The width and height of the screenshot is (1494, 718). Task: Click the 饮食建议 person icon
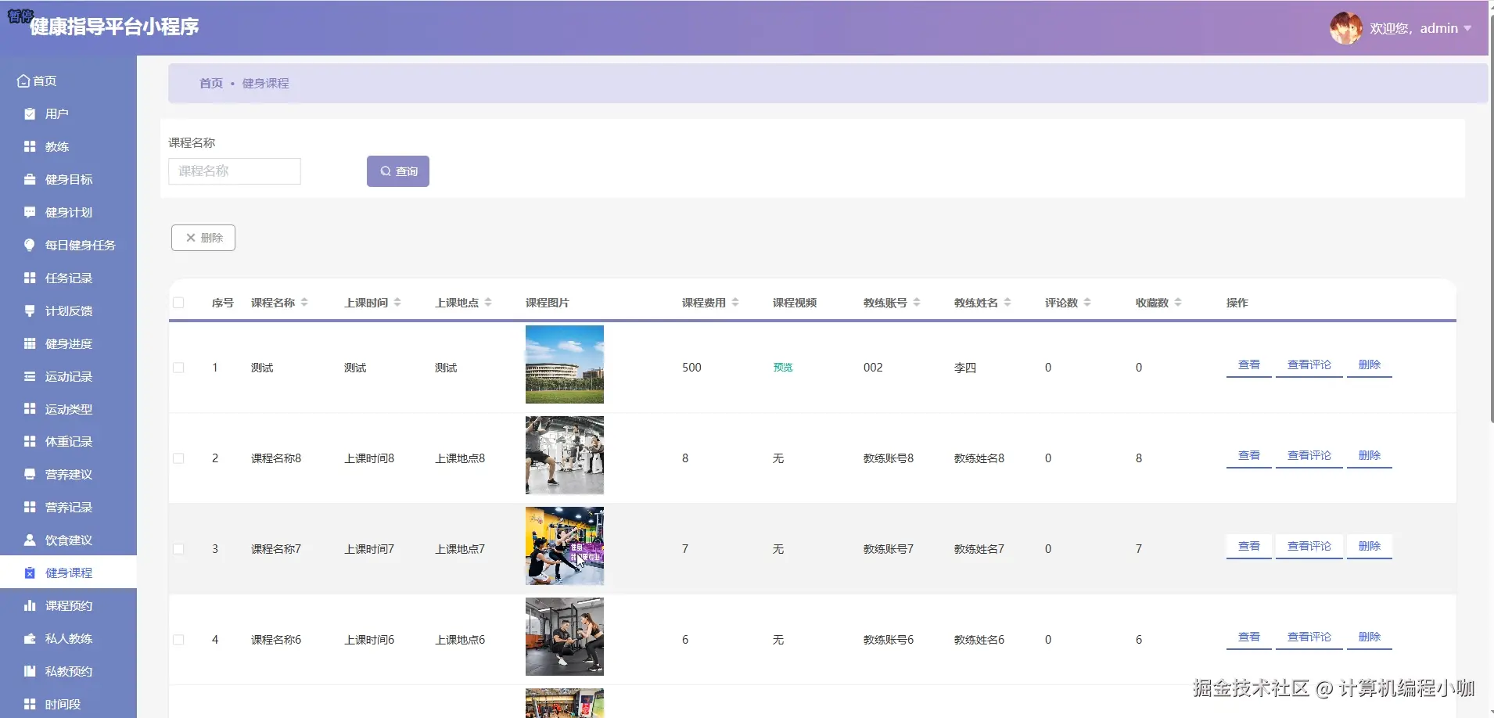(x=30, y=540)
